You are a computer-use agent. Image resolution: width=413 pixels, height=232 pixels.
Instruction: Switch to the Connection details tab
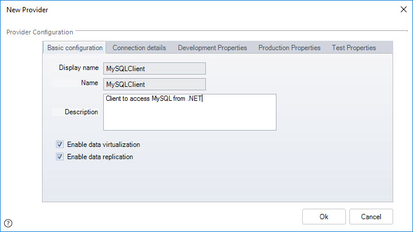(x=139, y=48)
